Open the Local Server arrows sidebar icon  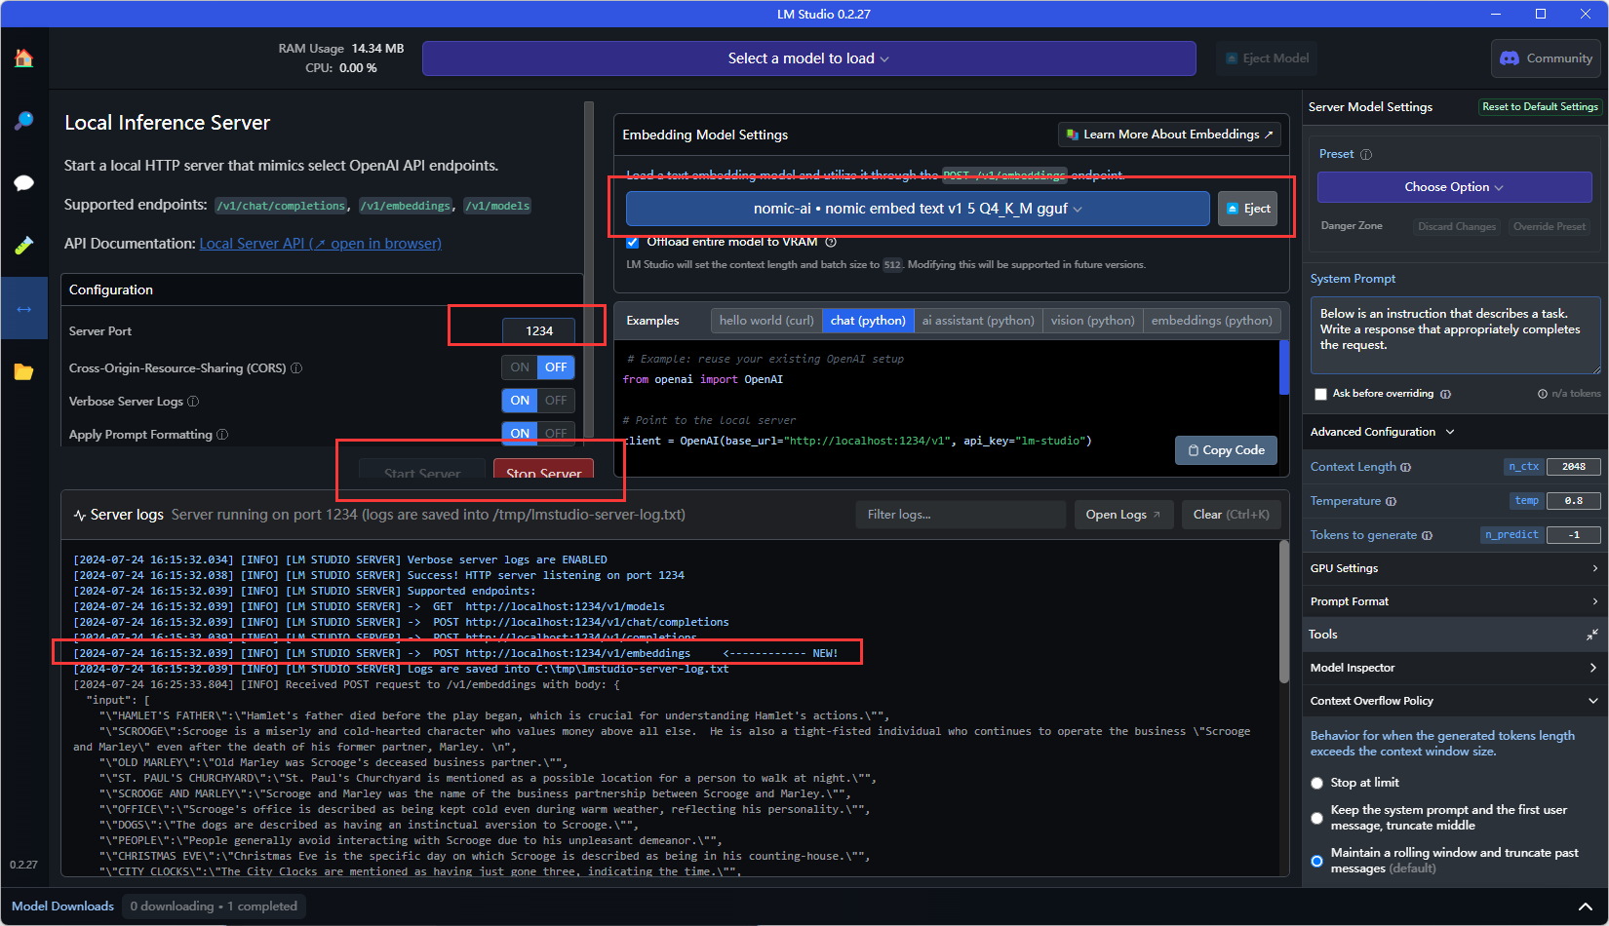23,308
